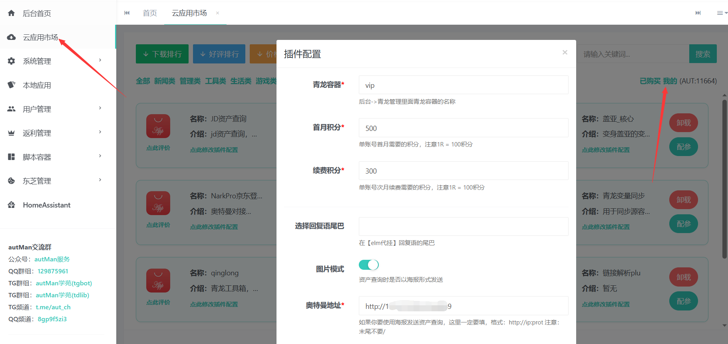Click the 返利管理 crown icon
Screen dimensions: 728x344
(11, 133)
